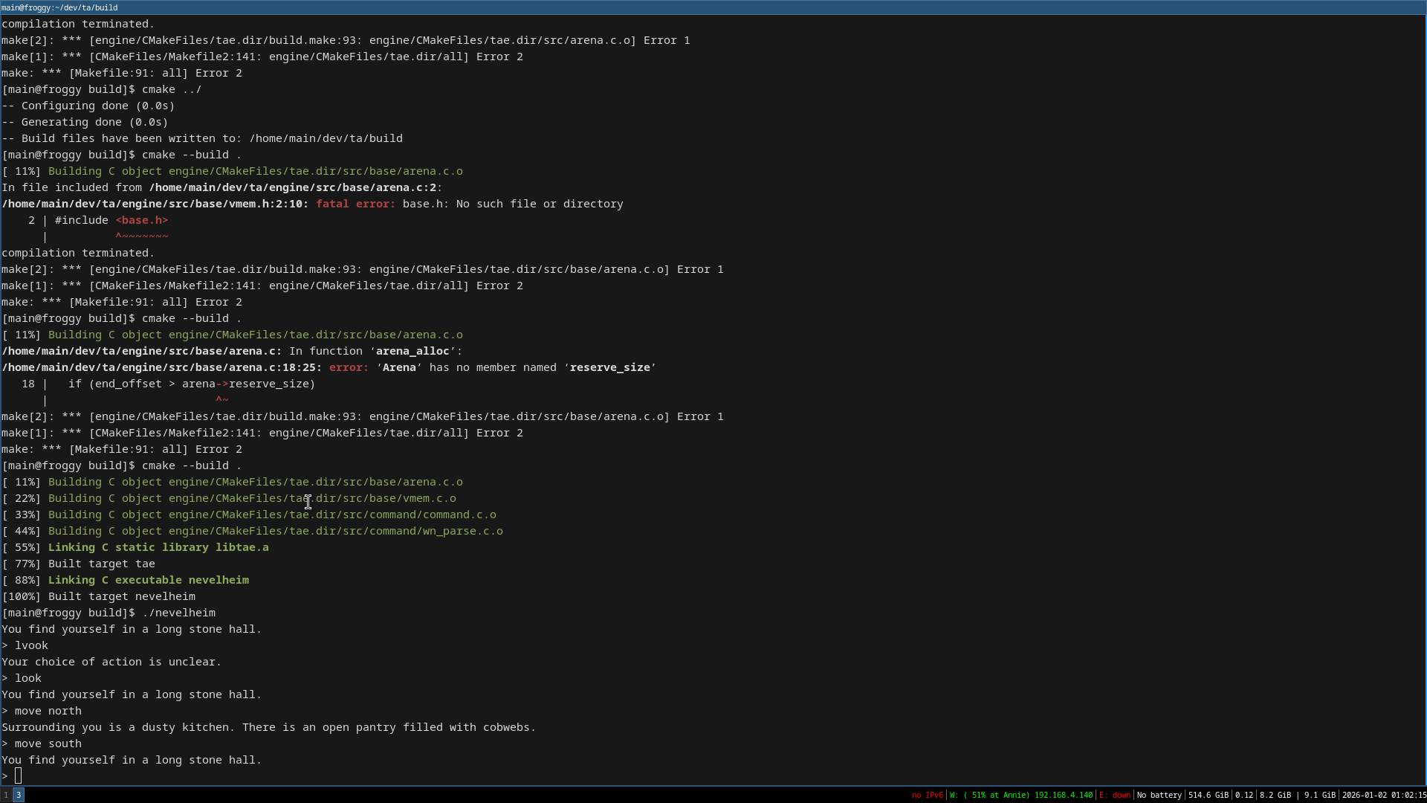Switch to workspace 1 in the bar
Screen dimensions: 1427x803
pyautogui.click(x=6, y=795)
